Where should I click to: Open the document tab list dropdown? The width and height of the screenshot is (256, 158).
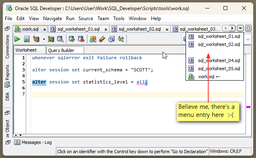click(x=240, y=28)
